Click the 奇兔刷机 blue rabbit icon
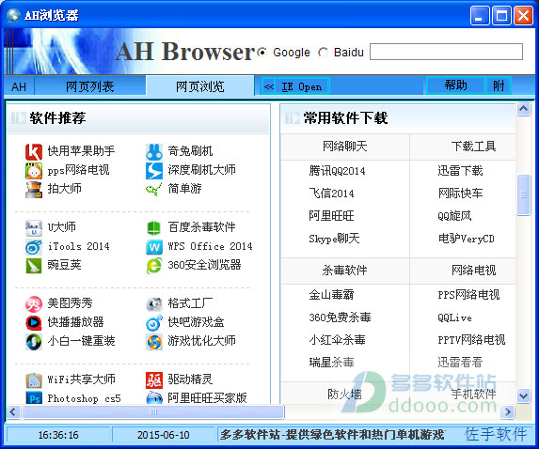This screenshot has height=449, width=539. (x=154, y=151)
